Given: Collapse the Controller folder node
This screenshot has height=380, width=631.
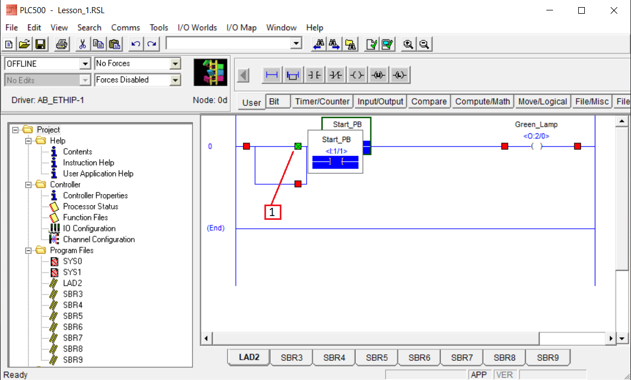Looking at the screenshot, I should pyautogui.click(x=29, y=185).
